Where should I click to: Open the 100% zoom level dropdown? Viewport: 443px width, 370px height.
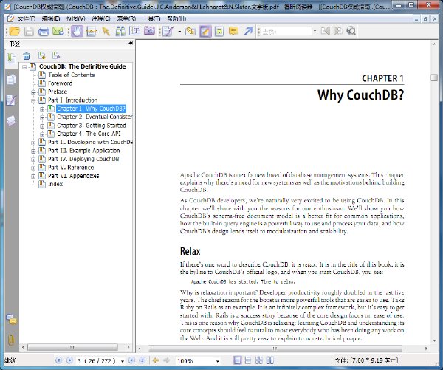(218, 361)
